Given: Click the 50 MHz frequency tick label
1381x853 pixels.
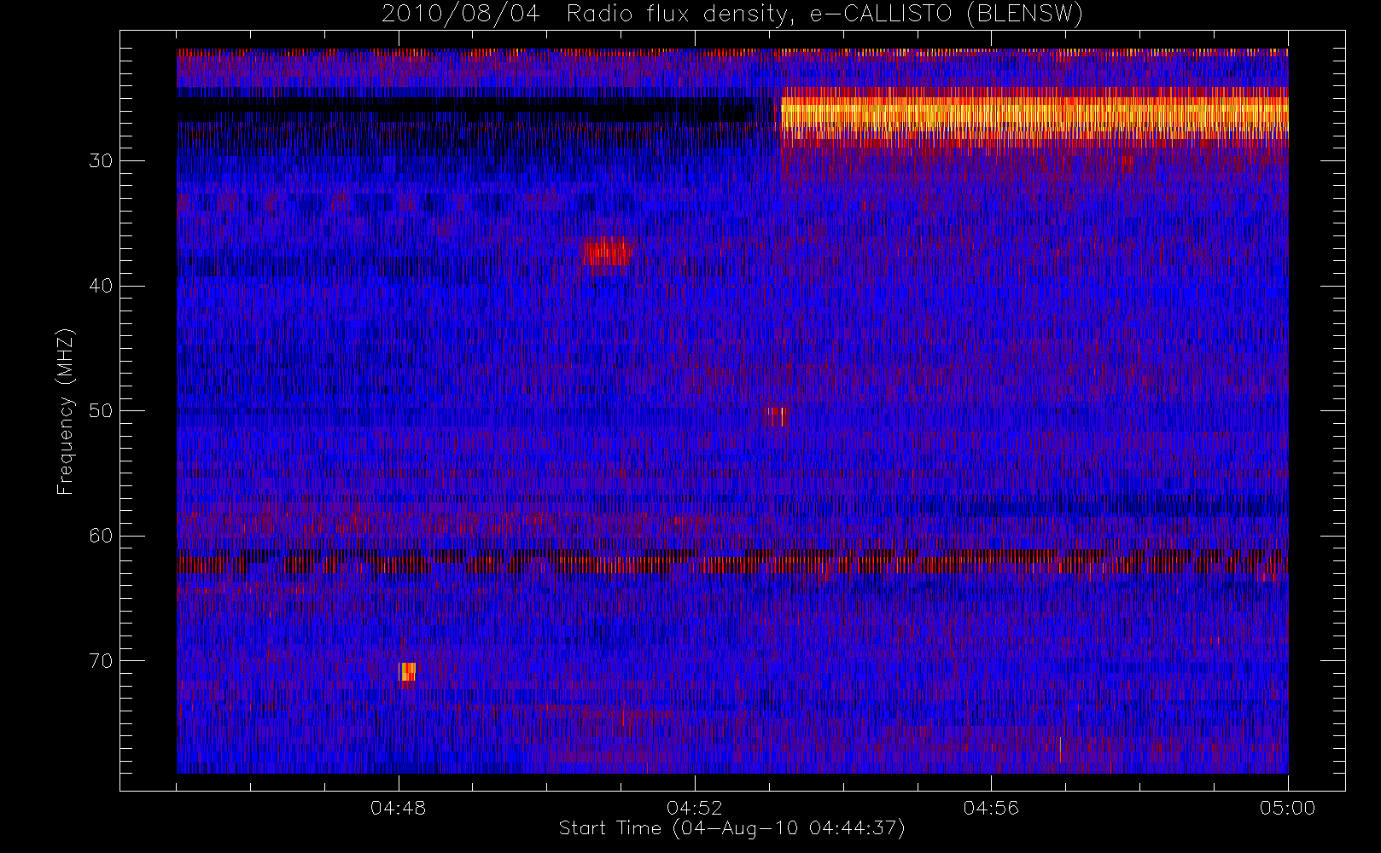Looking at the screenshot, I should pyautogui.click(x=101, y=411).
